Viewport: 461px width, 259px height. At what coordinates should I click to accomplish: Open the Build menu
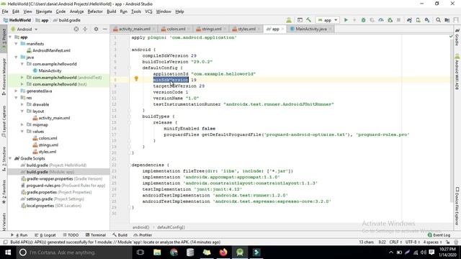coord(111,12)
